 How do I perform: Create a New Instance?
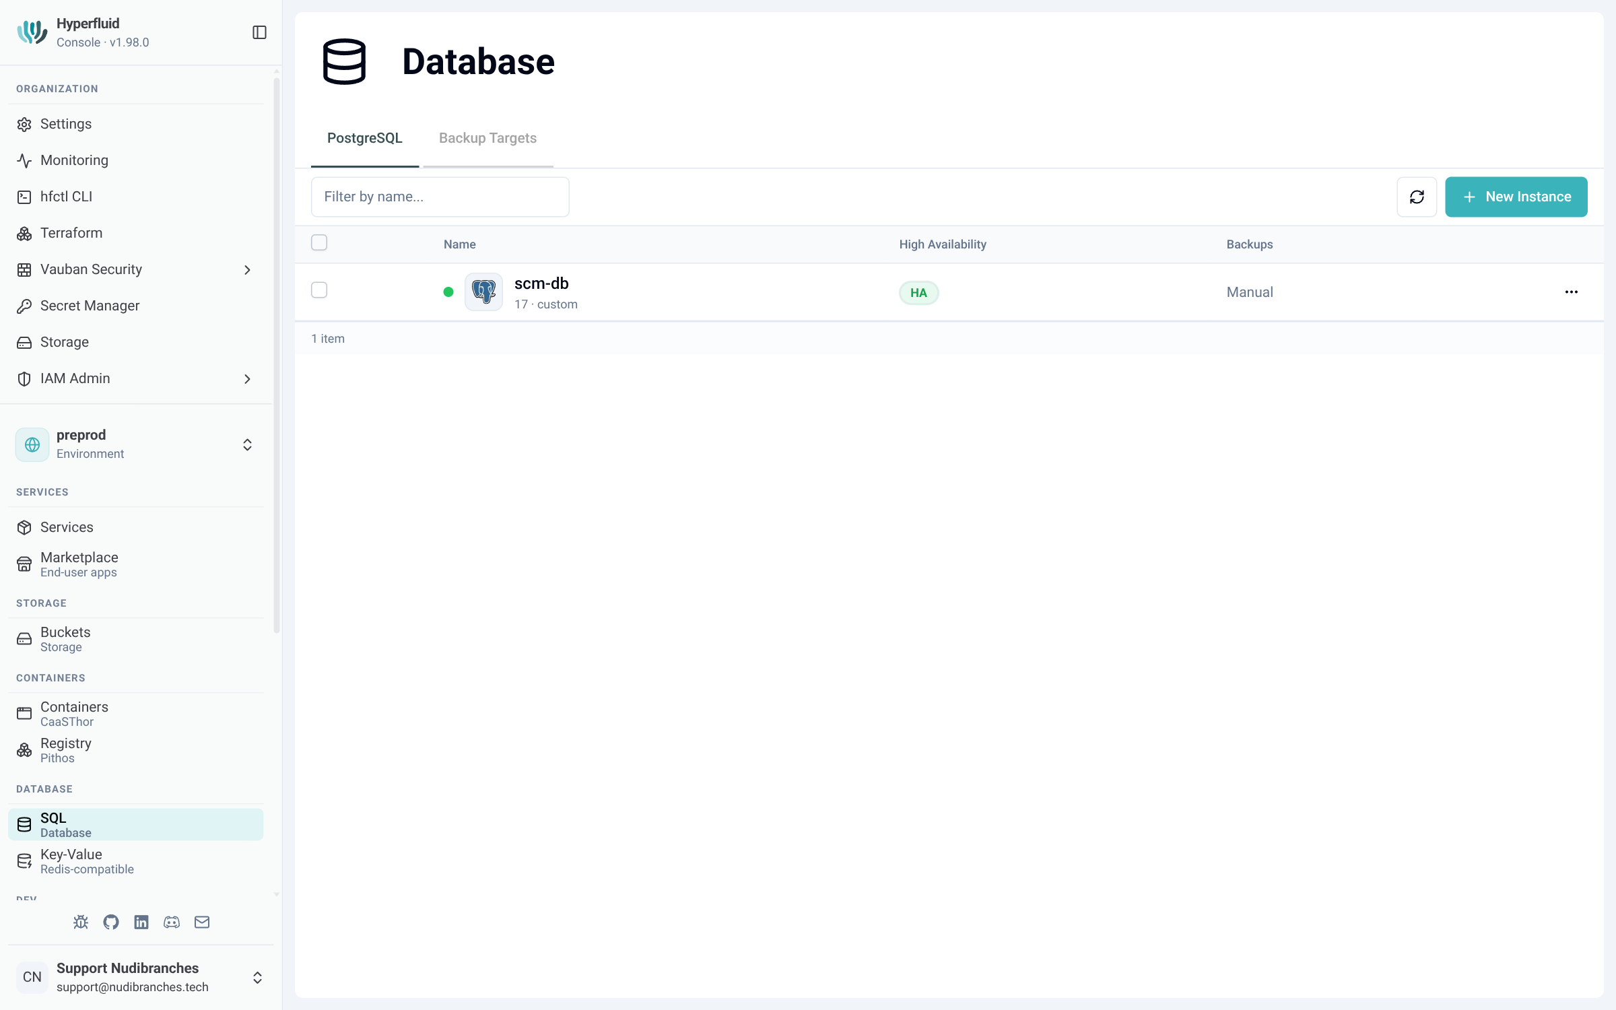click(x=1516, y=197)
